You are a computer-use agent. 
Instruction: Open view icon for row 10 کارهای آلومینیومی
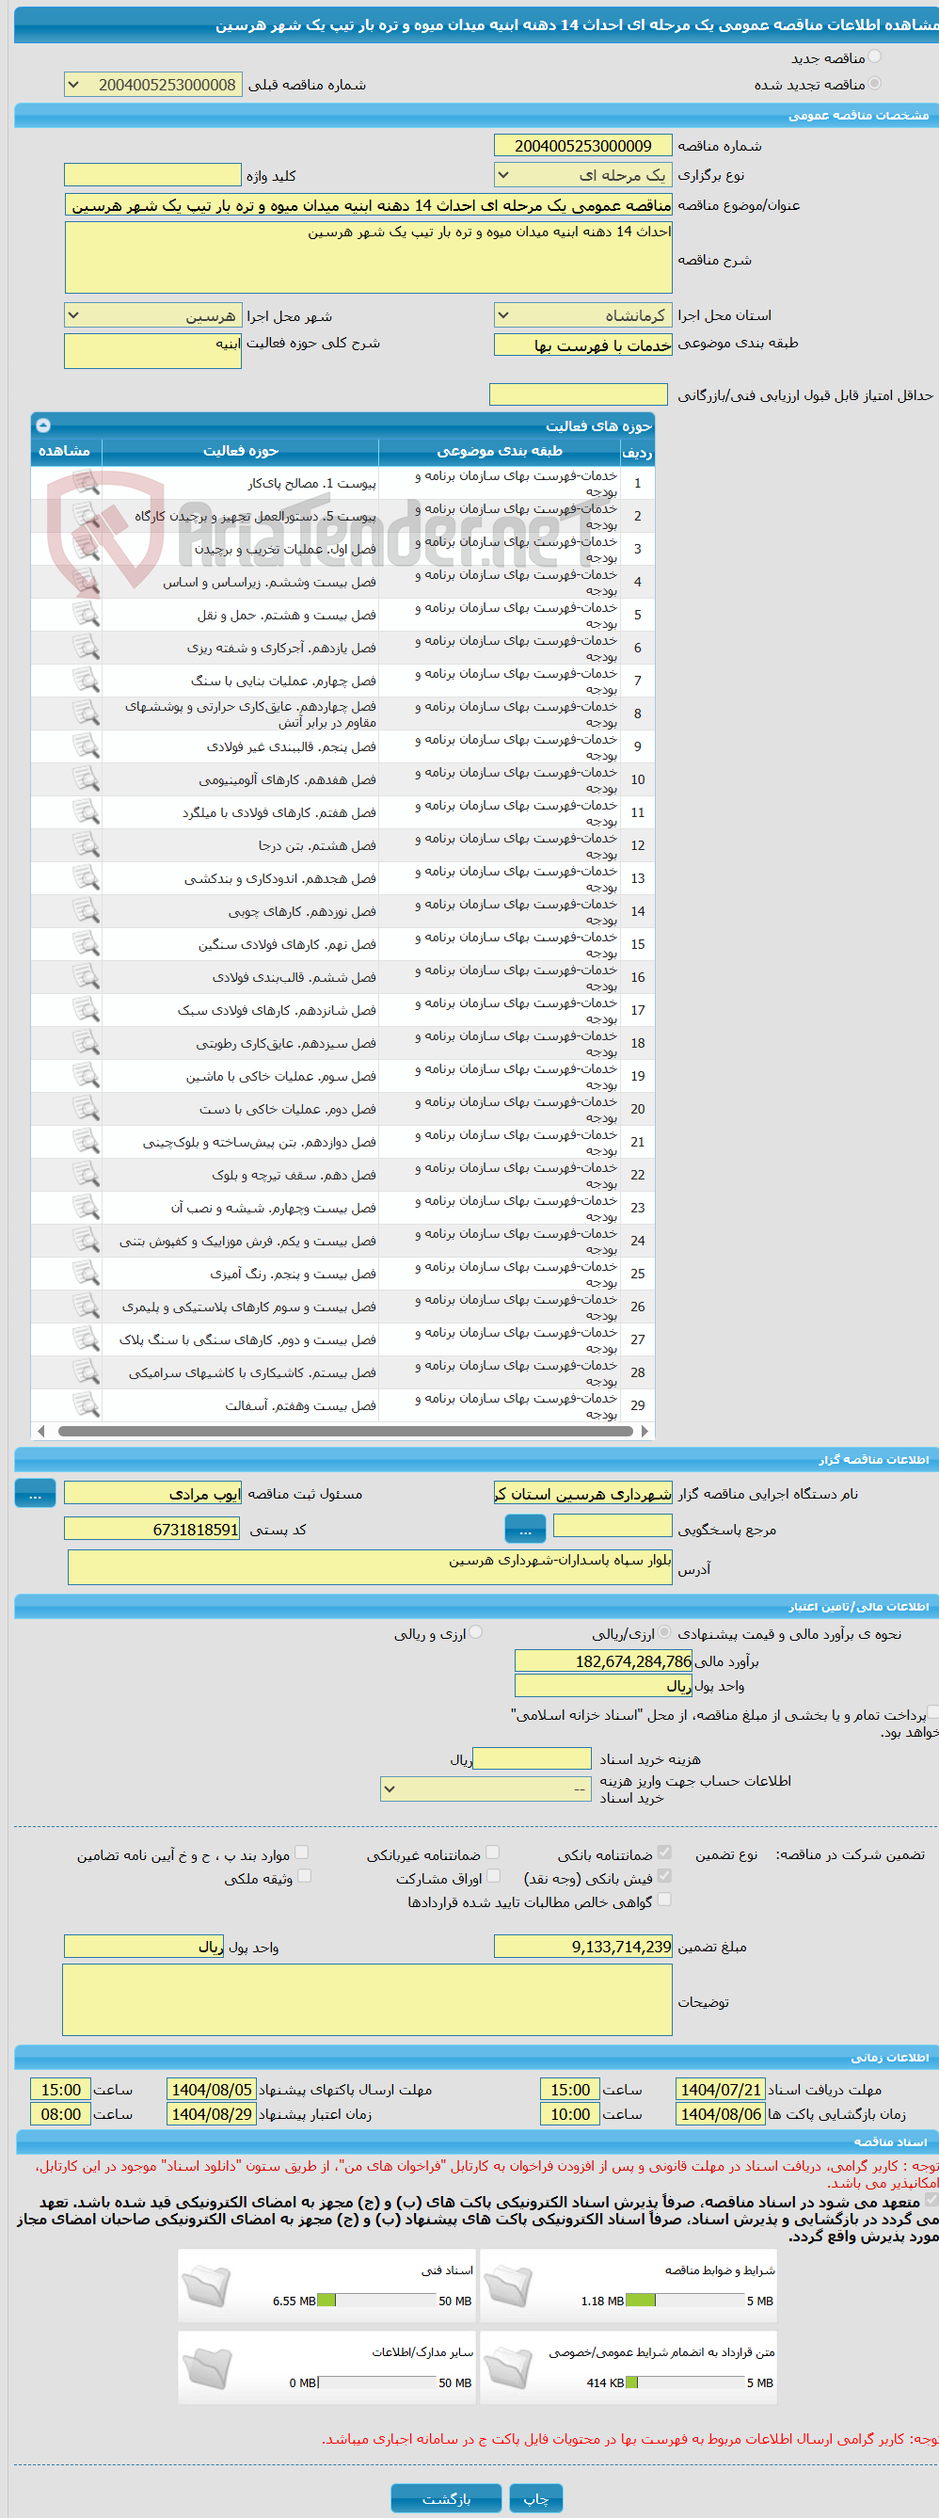click(86, 779)
